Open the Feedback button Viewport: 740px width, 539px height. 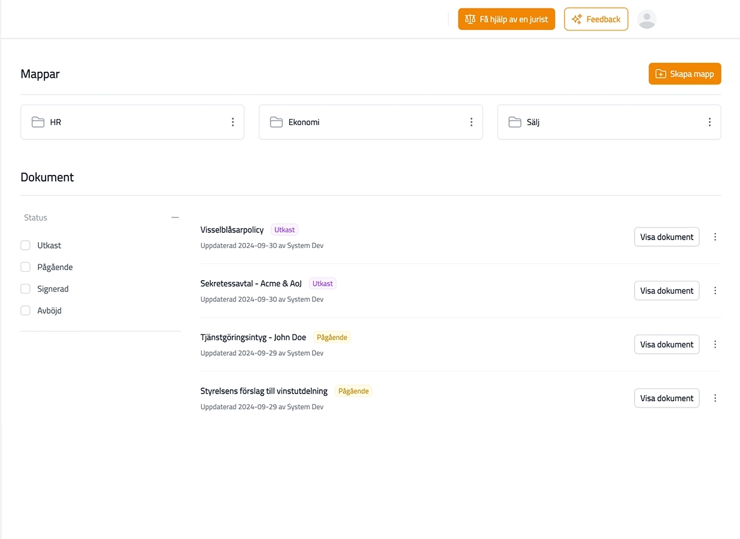click(596, 19)
